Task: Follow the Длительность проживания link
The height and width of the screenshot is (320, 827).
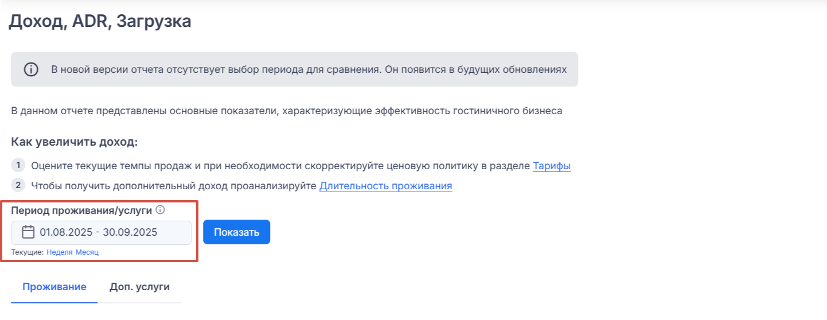Action: tap(385, 186)
